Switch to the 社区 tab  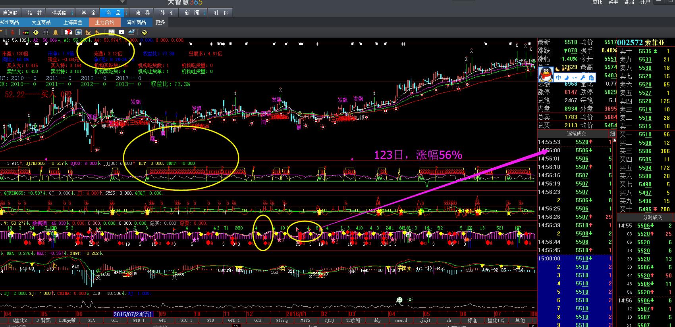click(x=221, y=13)
